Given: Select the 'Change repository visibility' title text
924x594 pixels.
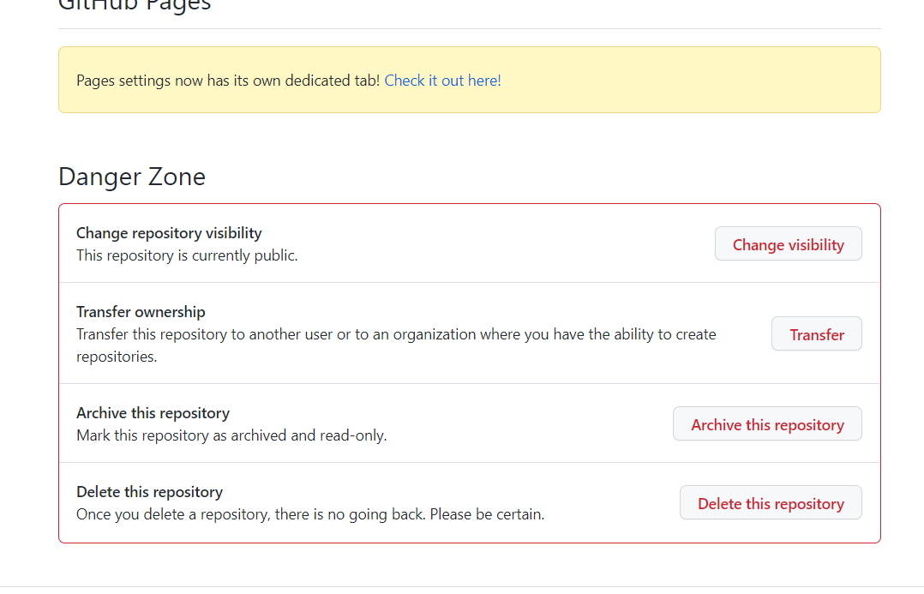Looking at the screenshot, I should click(x=169, y=233).
